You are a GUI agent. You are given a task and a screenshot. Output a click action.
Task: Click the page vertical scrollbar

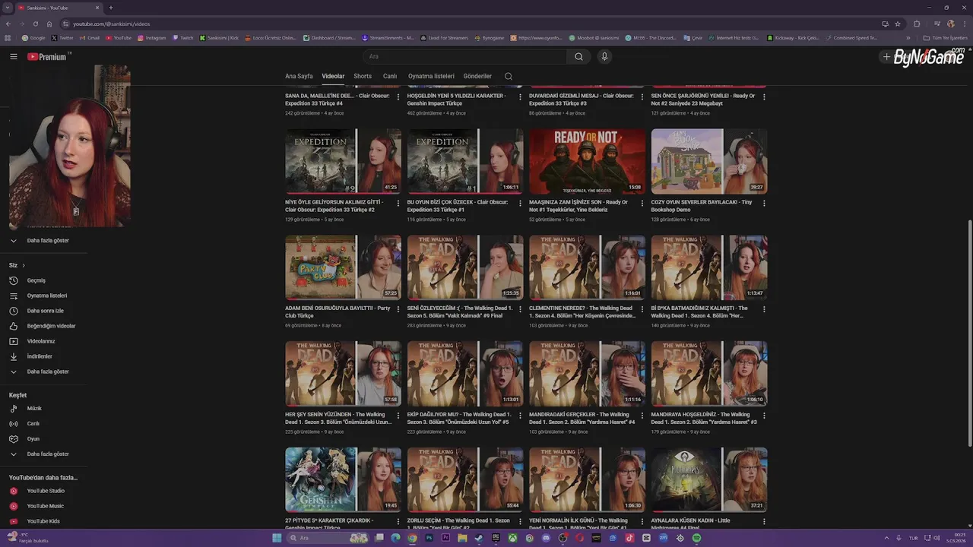(x=969, y=334)
